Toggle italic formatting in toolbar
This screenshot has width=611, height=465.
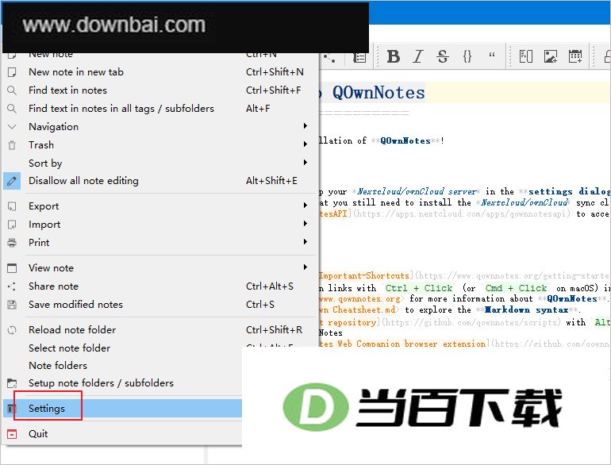click(418, 56)
